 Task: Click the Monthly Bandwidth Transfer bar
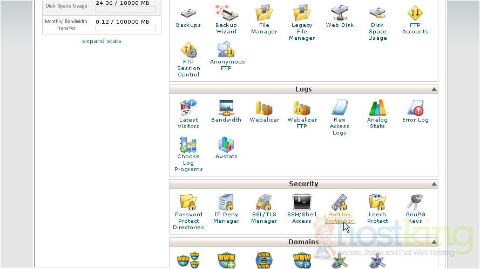pos(125,28)
